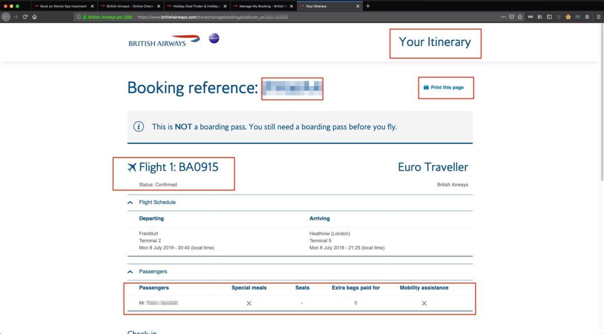Save this page to Pocket

(511, 17)
